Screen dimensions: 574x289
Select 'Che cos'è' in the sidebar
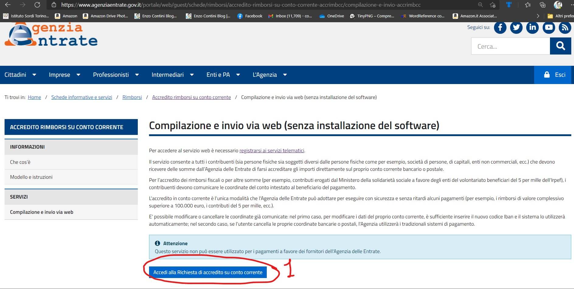click(x=20, y=162)
